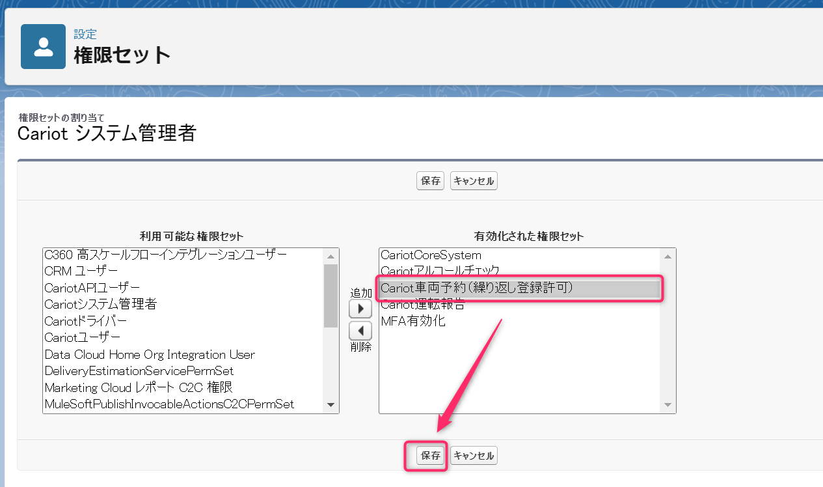
Task: Open the 設定 breadcrumb in the header
Action: pos(85,35)
